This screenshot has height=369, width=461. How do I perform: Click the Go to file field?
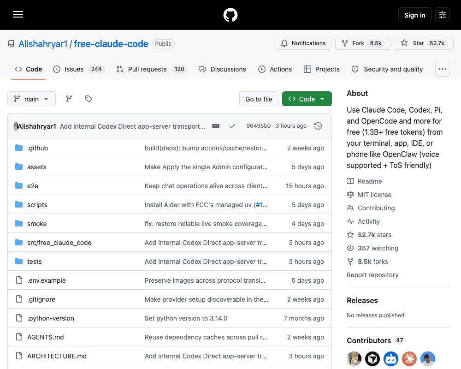tap(259, 99)
